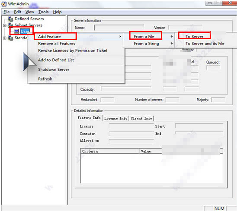Choose Refresh in context menu
Image resolution: width=237 pixels, height=211 pixels.
click(x=45, y=79)
